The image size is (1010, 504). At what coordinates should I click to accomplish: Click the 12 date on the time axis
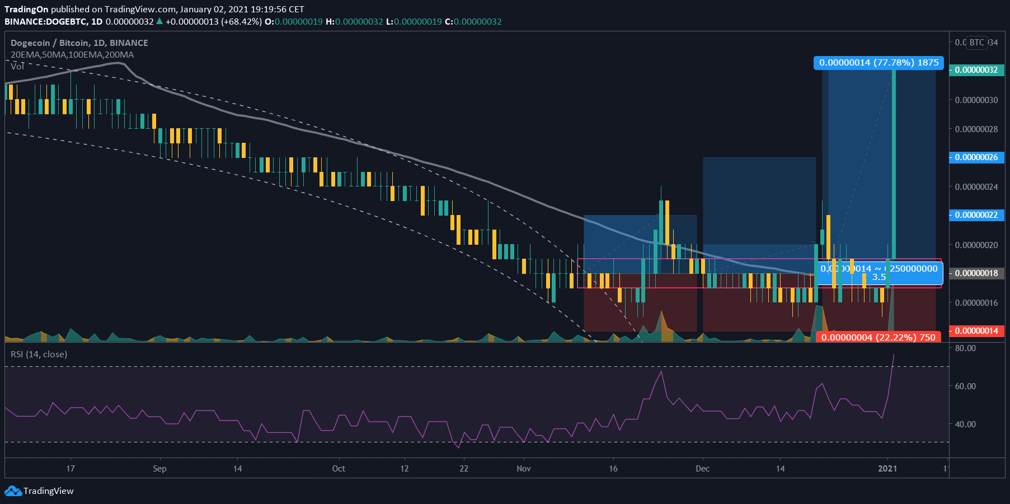[405, 469]
